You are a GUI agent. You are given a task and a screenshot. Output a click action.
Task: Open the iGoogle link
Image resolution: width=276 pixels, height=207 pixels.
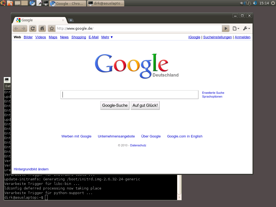point(194,37)
